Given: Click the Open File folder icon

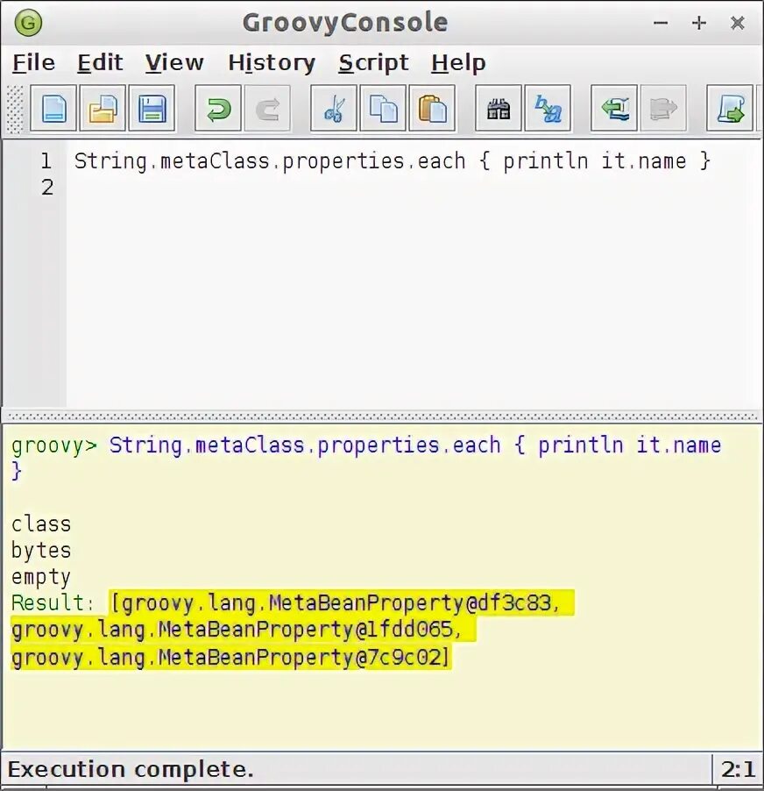Looking at the screenshot, I should (103, 109).
